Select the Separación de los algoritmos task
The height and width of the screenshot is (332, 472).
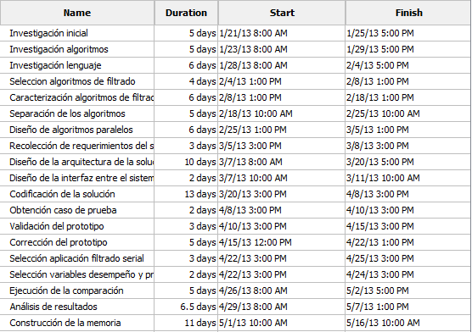[x=67, y=113]
